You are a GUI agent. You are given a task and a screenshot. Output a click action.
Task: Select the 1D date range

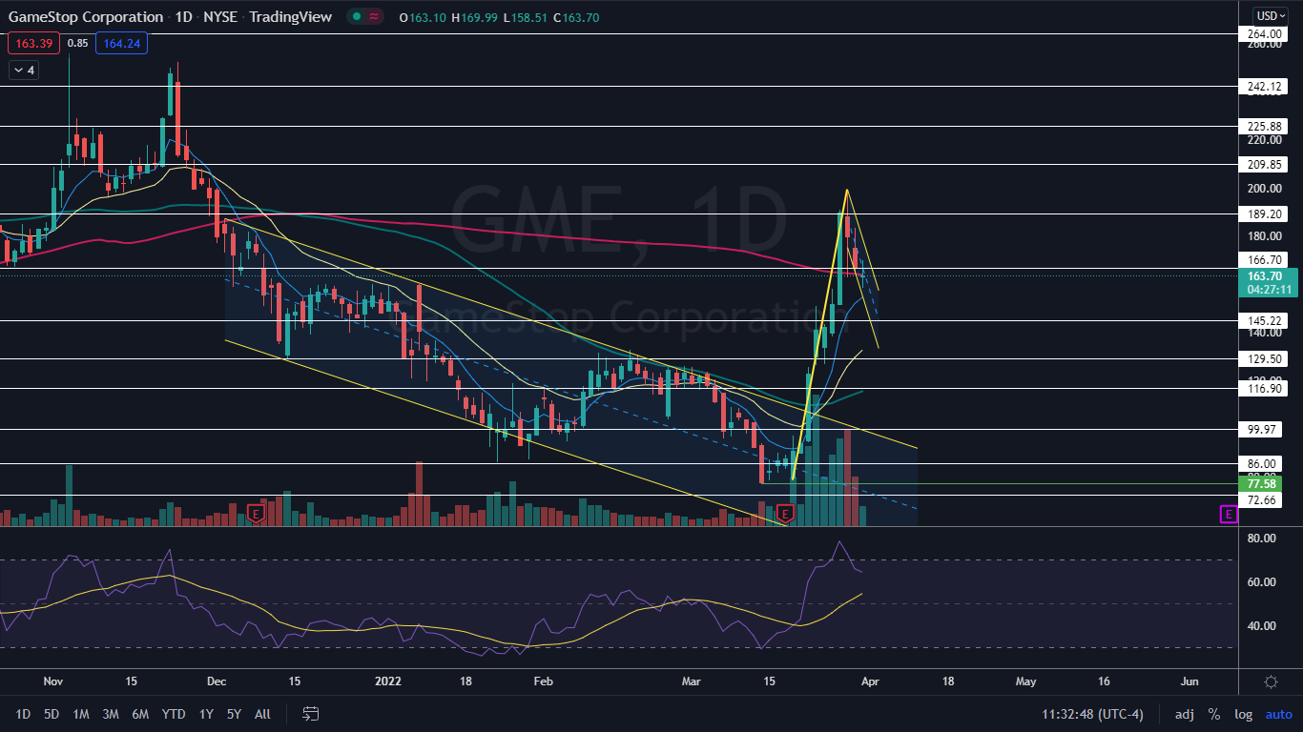(23, 713)
